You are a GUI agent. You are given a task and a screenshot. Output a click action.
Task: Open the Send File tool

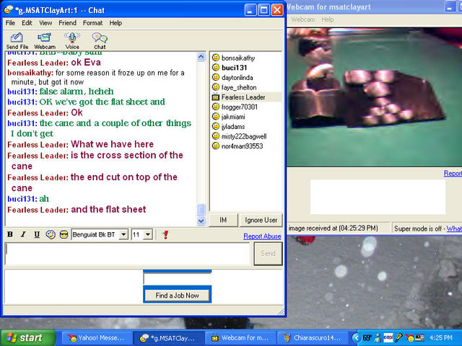[x=17, y=41]
